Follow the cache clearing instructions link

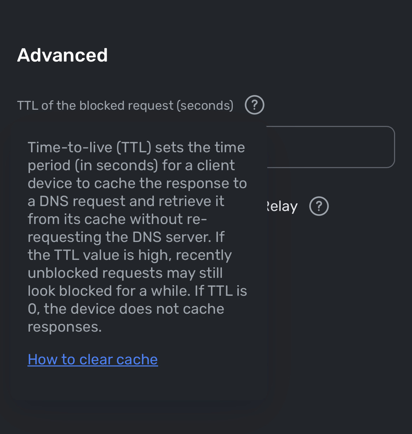coord(93,359)
